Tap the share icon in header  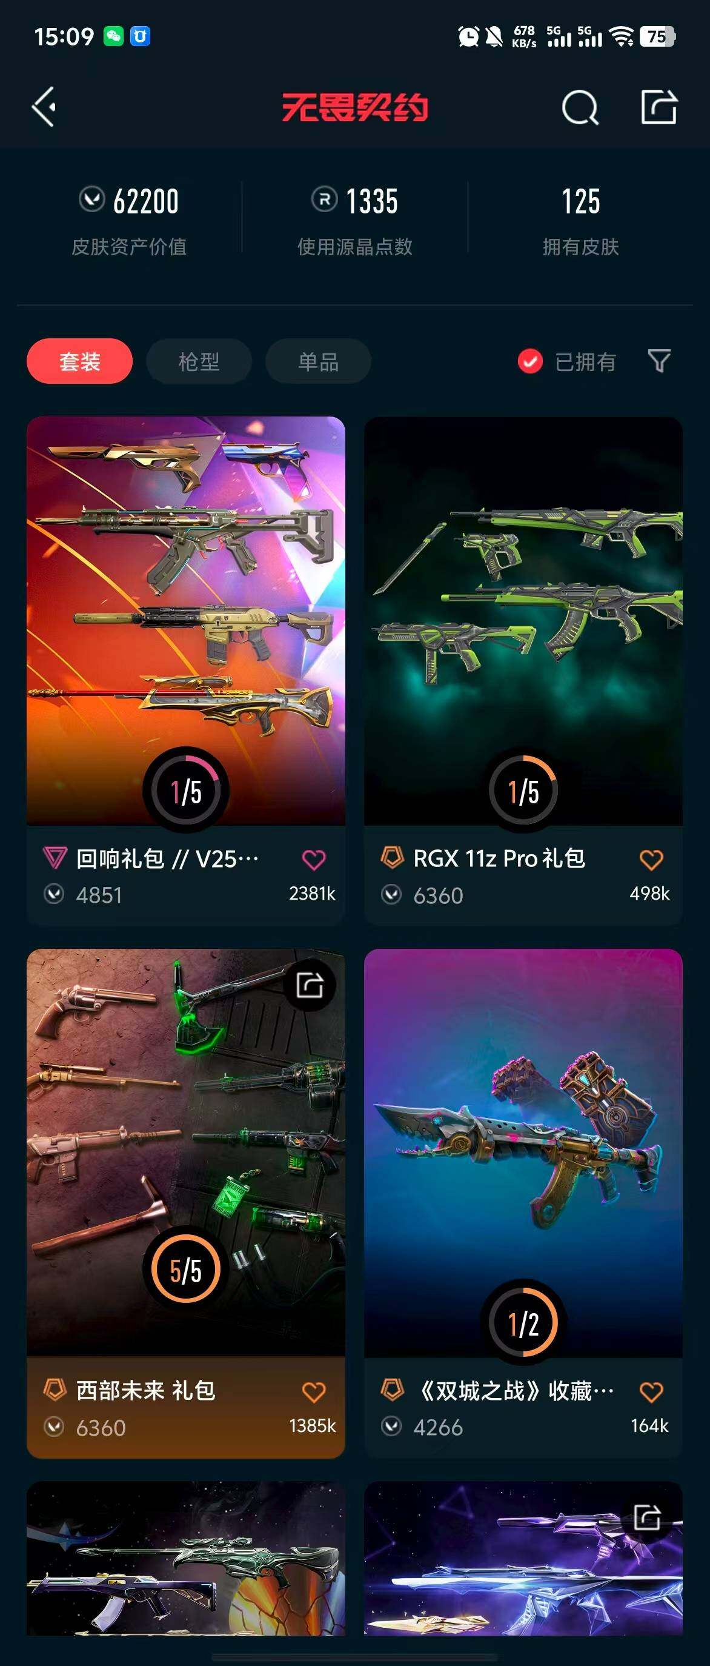click(x=659, y=107)
